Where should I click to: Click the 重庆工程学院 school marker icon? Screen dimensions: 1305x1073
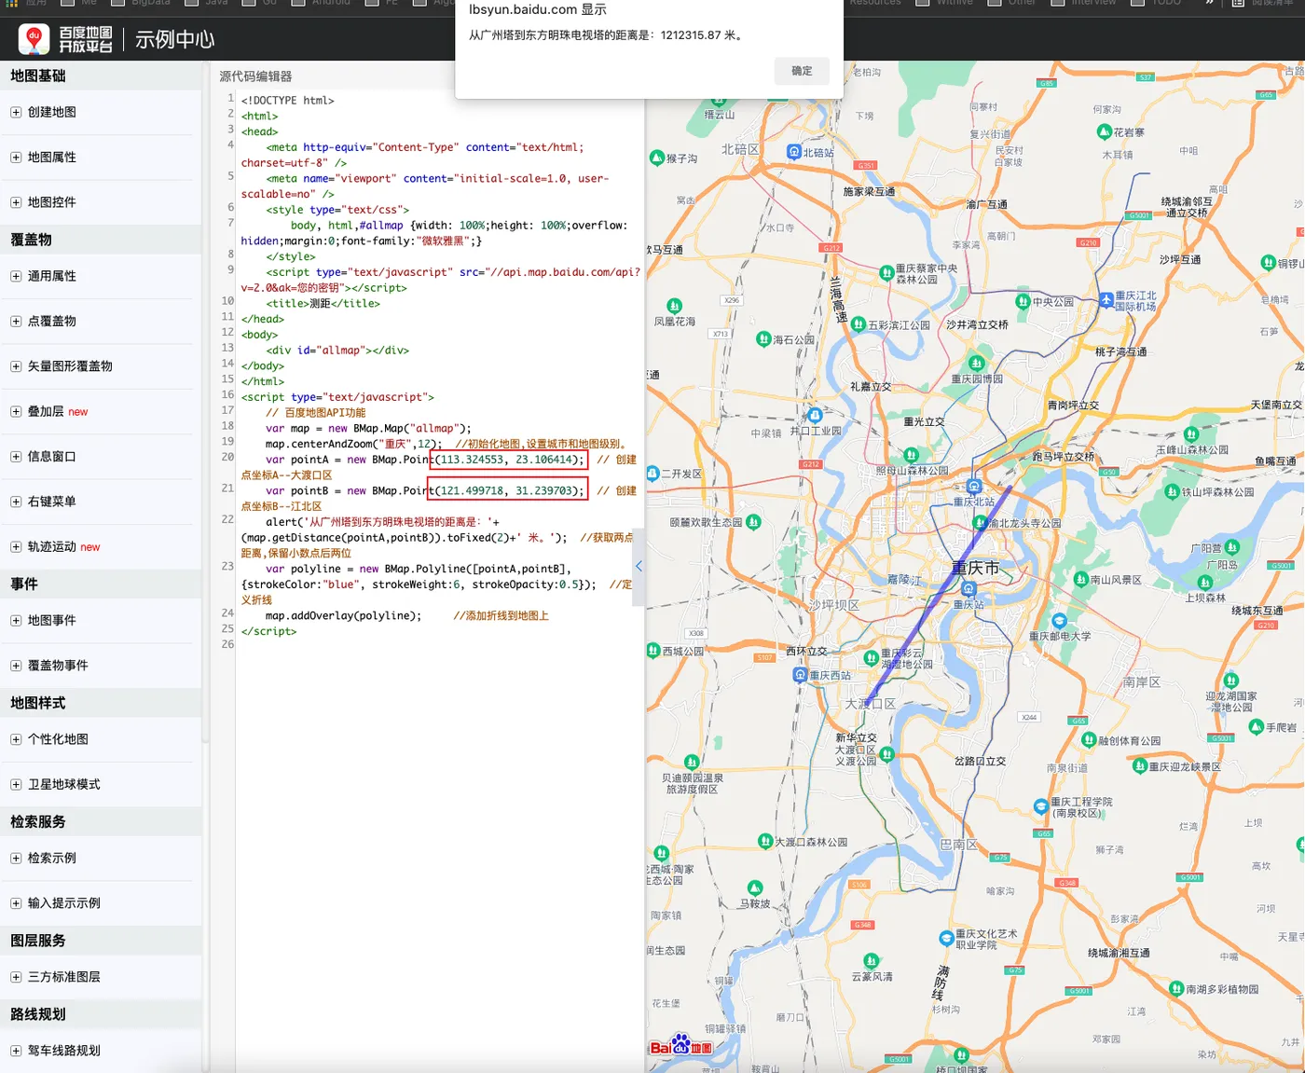1040,805
